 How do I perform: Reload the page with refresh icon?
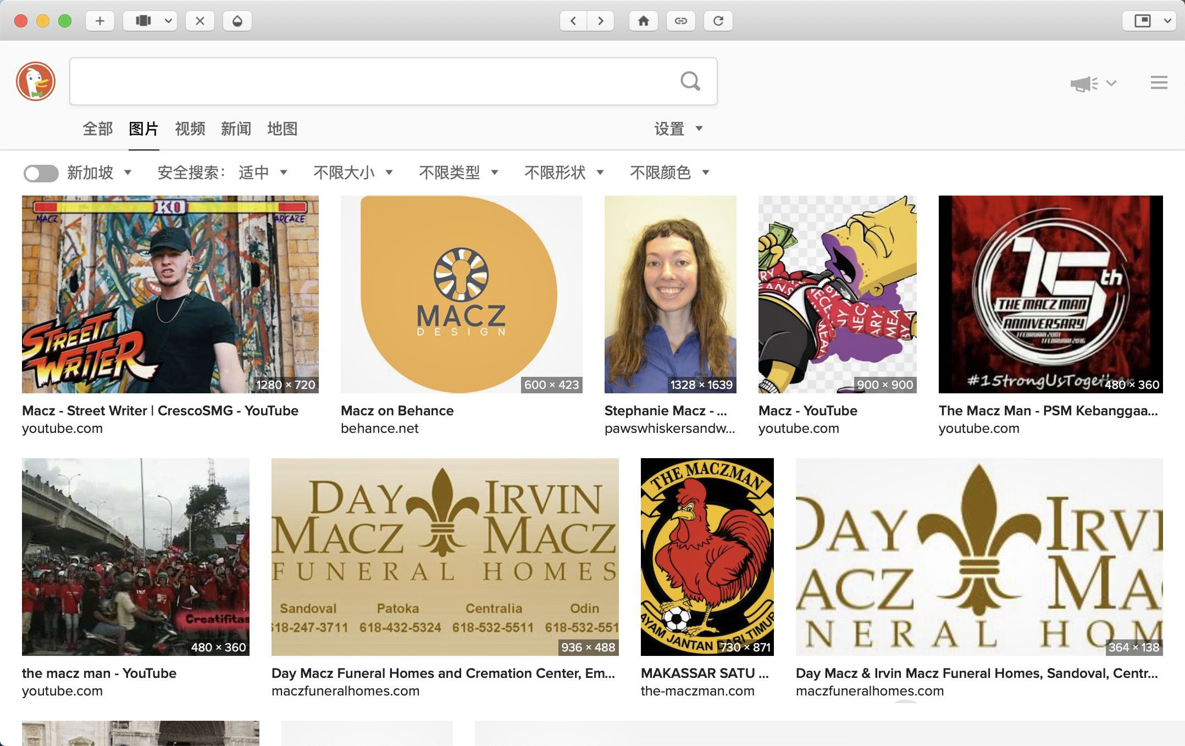[x=718, y=21]
